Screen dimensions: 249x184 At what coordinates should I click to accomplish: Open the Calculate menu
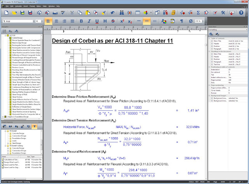pos(18,6)
